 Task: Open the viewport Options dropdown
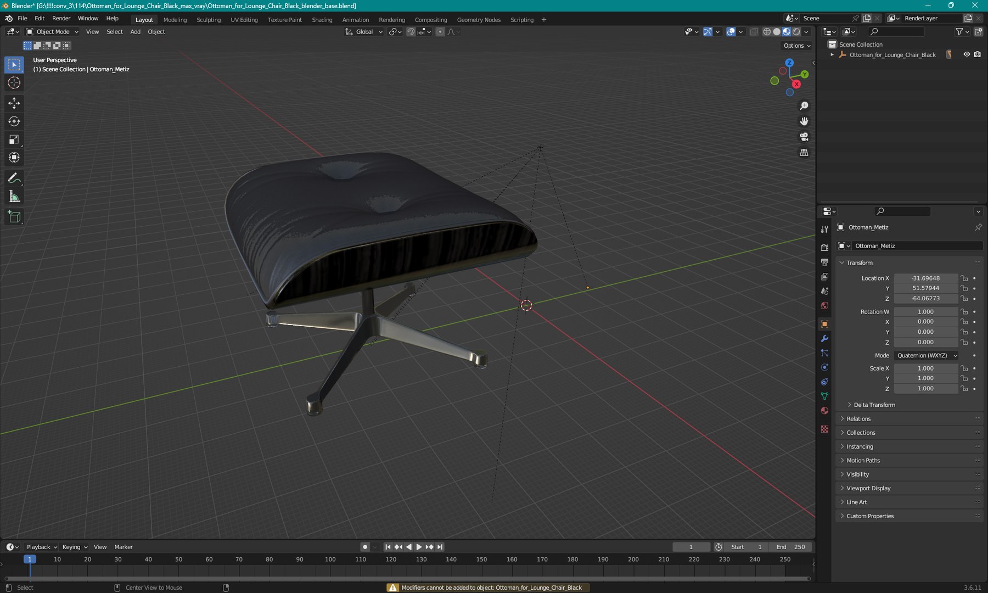coord(796,46)
